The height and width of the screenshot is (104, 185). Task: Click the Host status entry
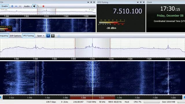coord(127,102)
